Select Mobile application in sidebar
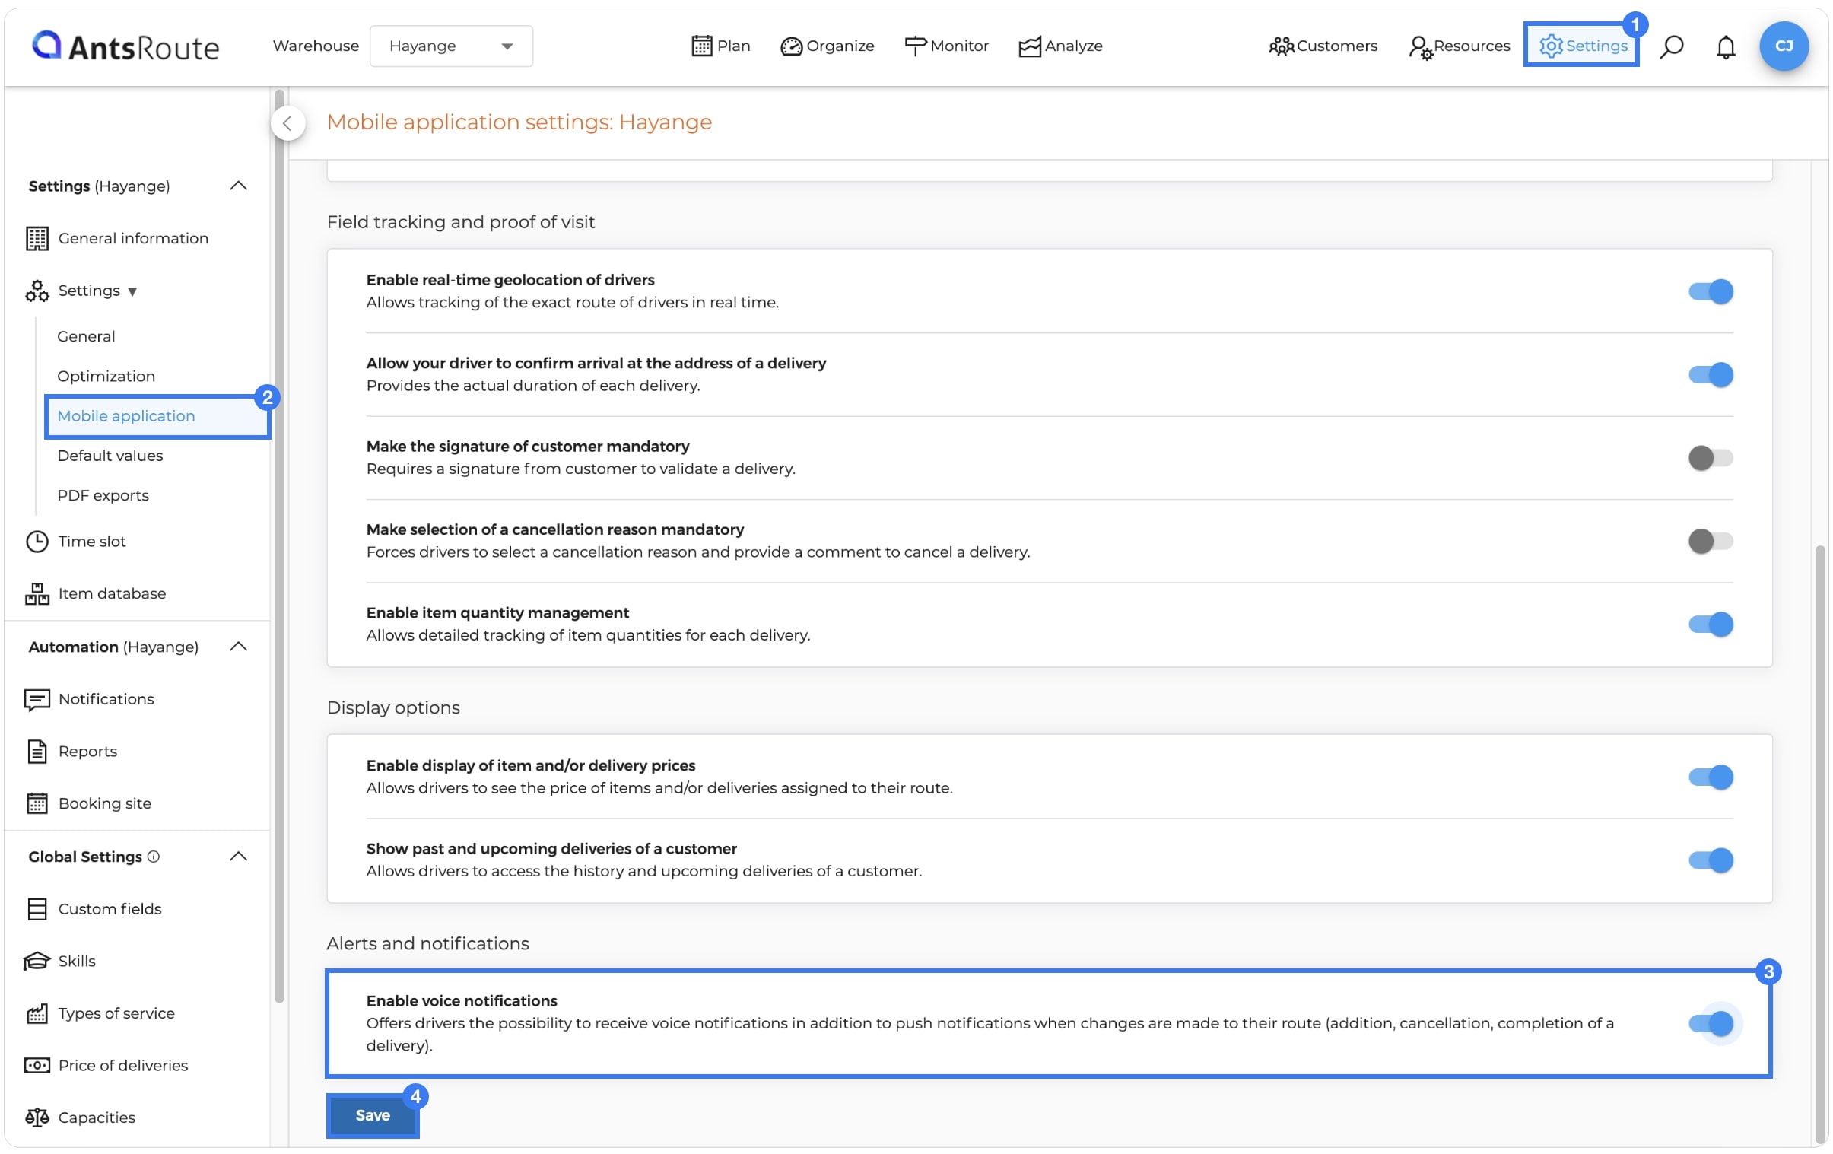 click(157, 416)
